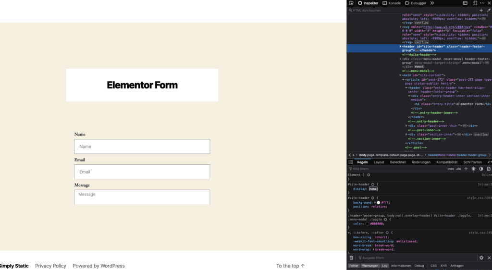Open console settings gear icon
The height and width of the screenshot is (270, 492).
[481, 258]
